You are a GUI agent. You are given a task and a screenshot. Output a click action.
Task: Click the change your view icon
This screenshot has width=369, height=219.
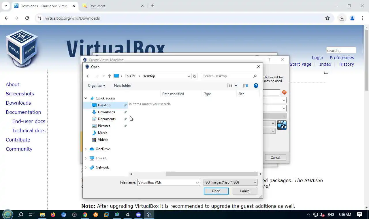click(x=230, y=86)
